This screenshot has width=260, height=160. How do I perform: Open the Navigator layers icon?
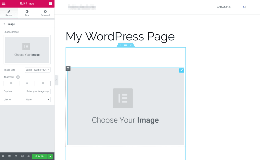(x=9, y=156)
